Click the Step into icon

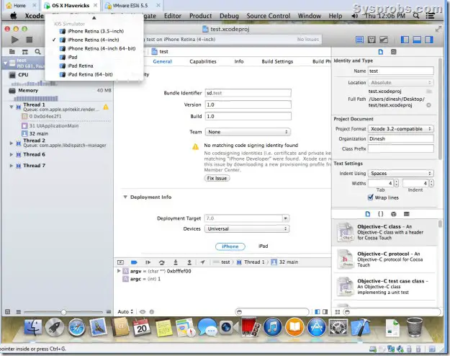[176, 262]
